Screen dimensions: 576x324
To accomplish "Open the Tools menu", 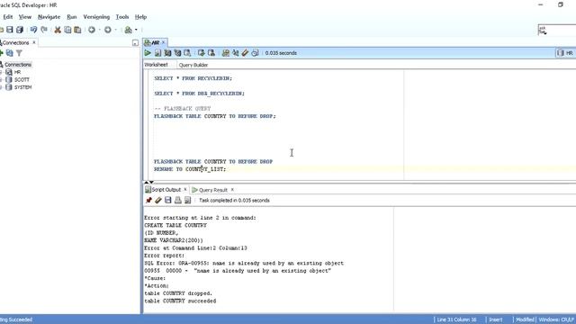I will [x=122, y=17].
